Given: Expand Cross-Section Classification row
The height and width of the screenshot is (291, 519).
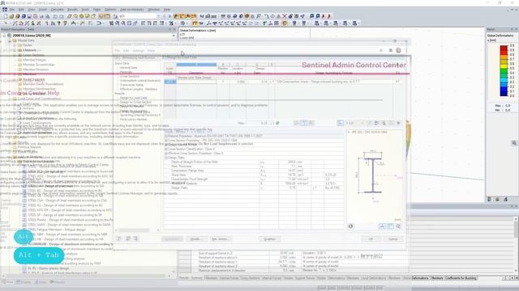Looking at the screenshot, I should 166,149.
